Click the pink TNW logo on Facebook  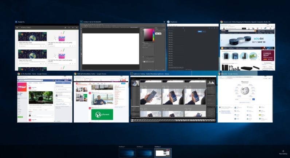click(x=22, y=87)
